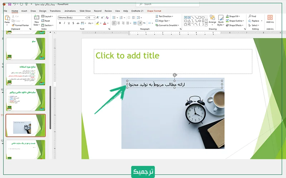Justify the paragraph text
Viewport: 286px width, 178px height.
128,23
